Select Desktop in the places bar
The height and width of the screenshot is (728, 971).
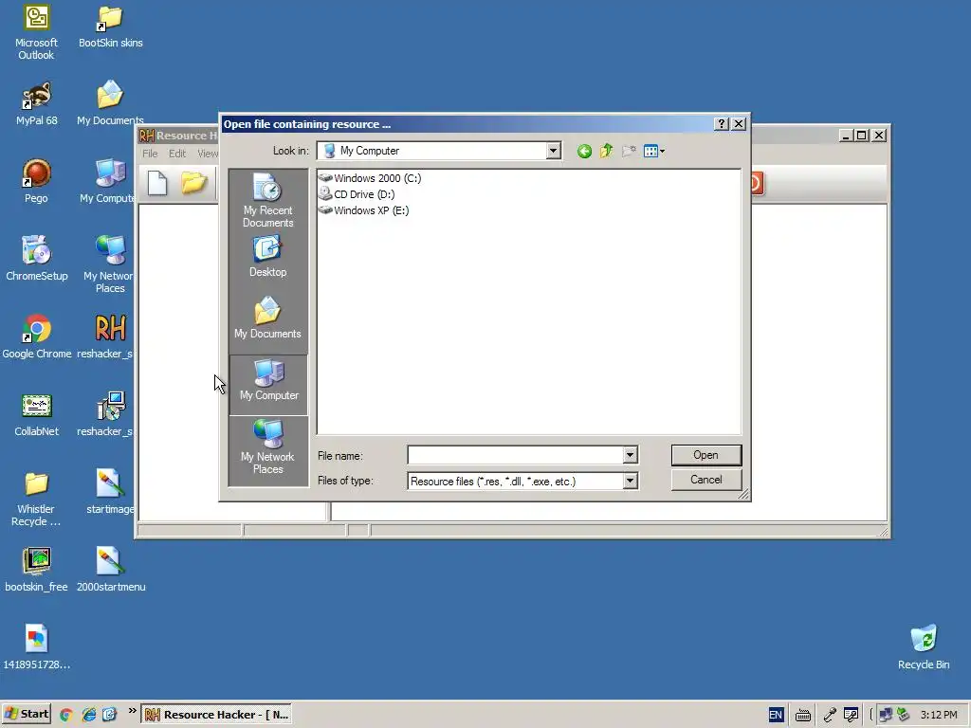click(x=267, y=256)
